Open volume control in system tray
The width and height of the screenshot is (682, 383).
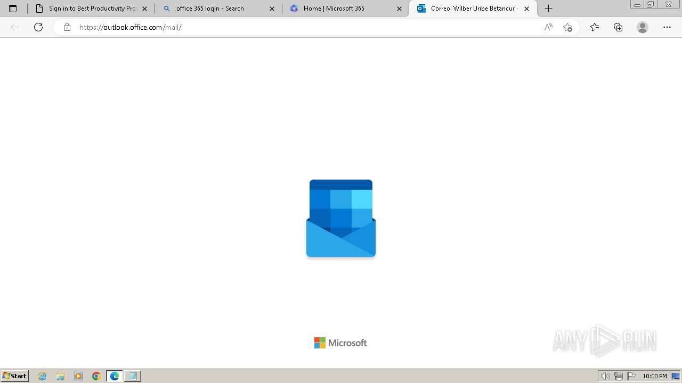point(605,376)
